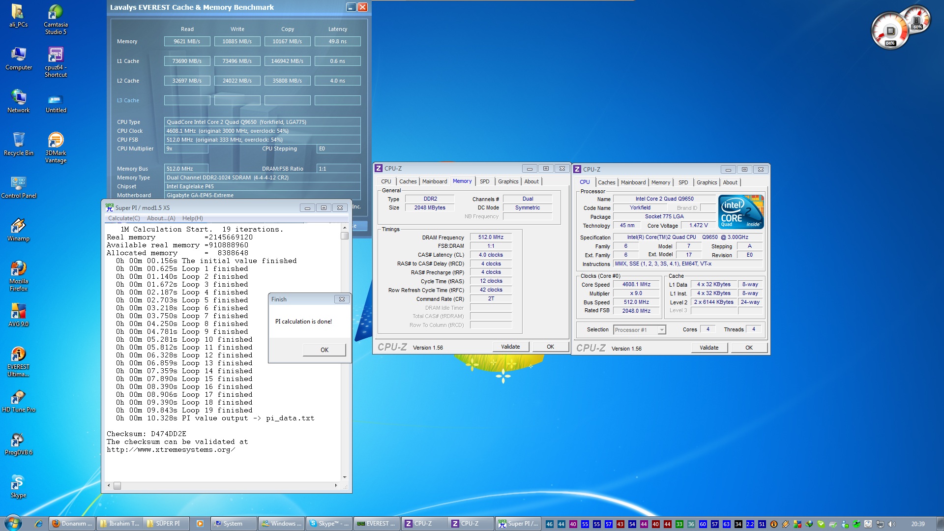Viewport: 944px width, 531px height.
Task: Launch Internet Explorer from the taskbar
Action: 38,524
